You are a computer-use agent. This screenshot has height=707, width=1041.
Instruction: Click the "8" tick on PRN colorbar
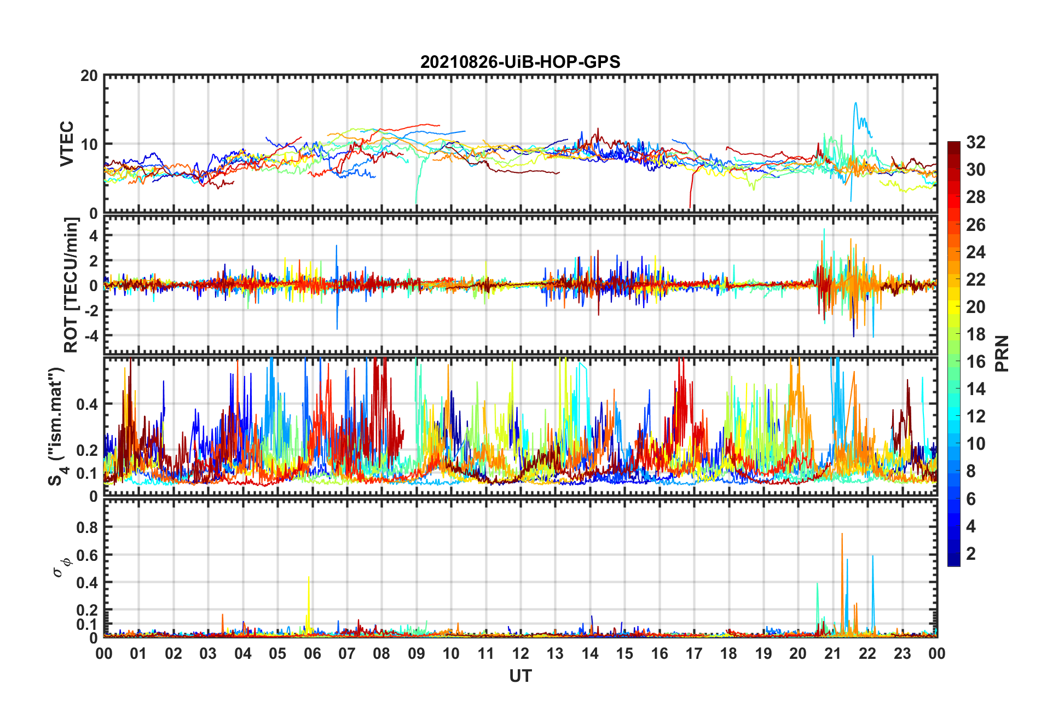971,471
